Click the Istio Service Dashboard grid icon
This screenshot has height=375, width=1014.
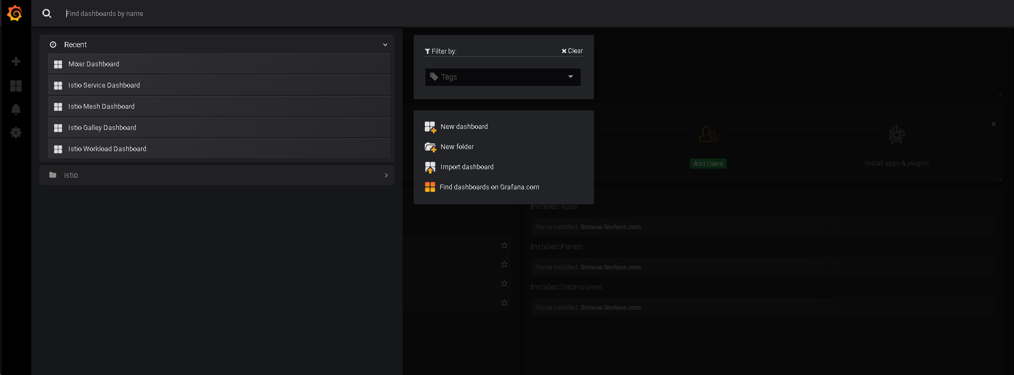[58, 85]
